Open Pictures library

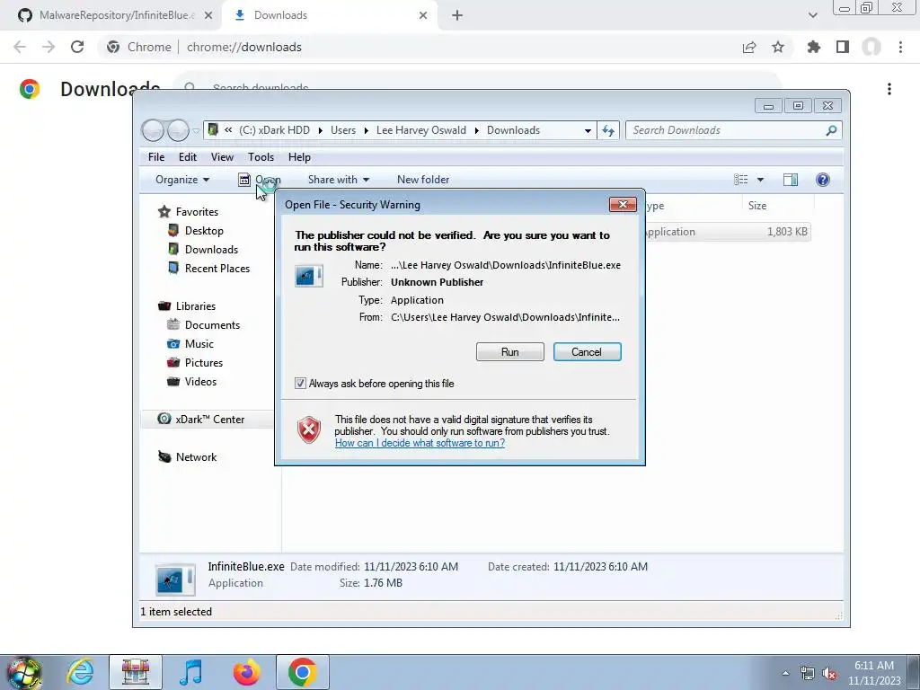204,363
